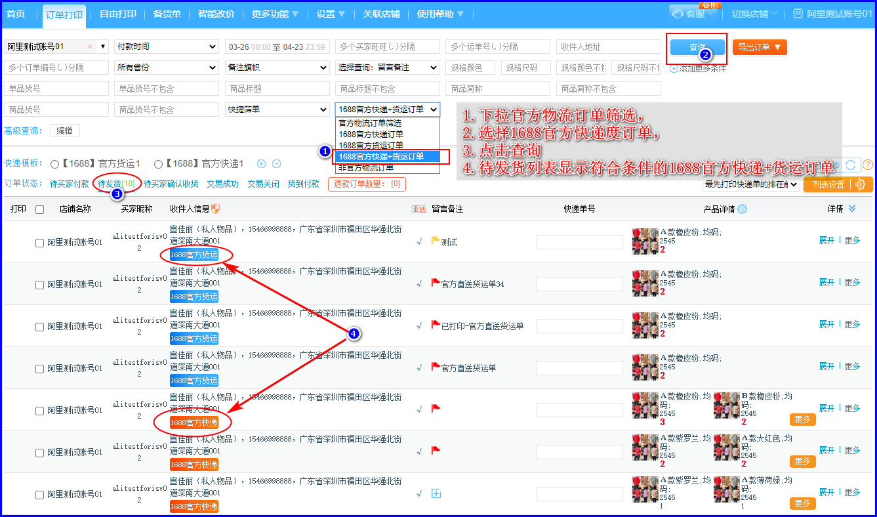Viewport: 877px width, 517px height.
Task: Open the 使用帮助 menu
Action: pyautogui.click(x=440, y=14)
